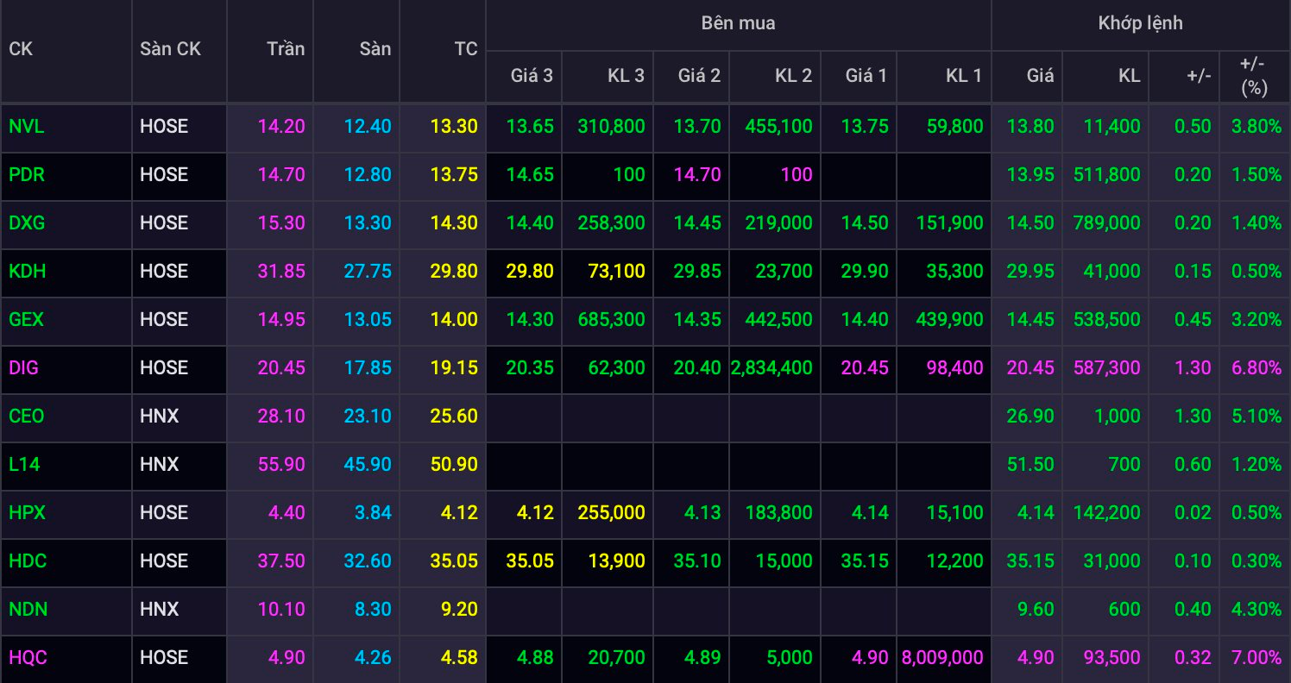
Task: Click the +/- (%) column header
Action: 1252,76
